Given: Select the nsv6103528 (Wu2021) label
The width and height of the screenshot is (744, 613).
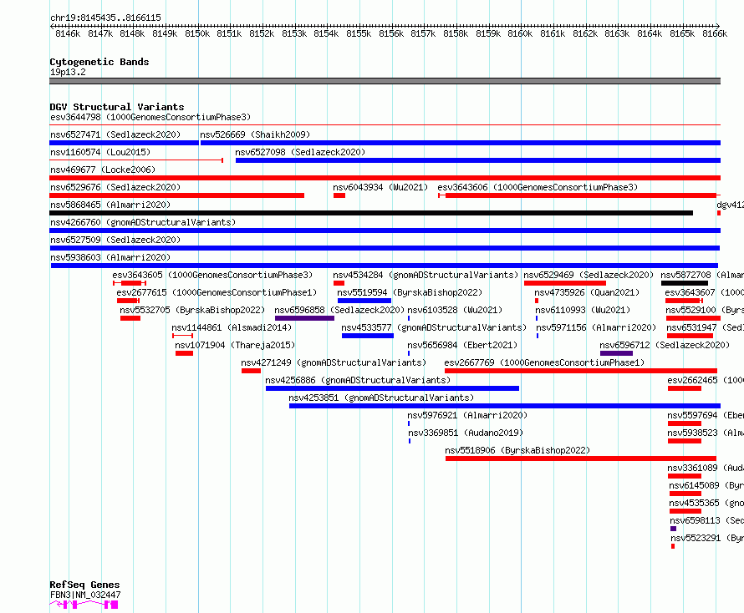Looking at the screenshot, I should (455, 310).
